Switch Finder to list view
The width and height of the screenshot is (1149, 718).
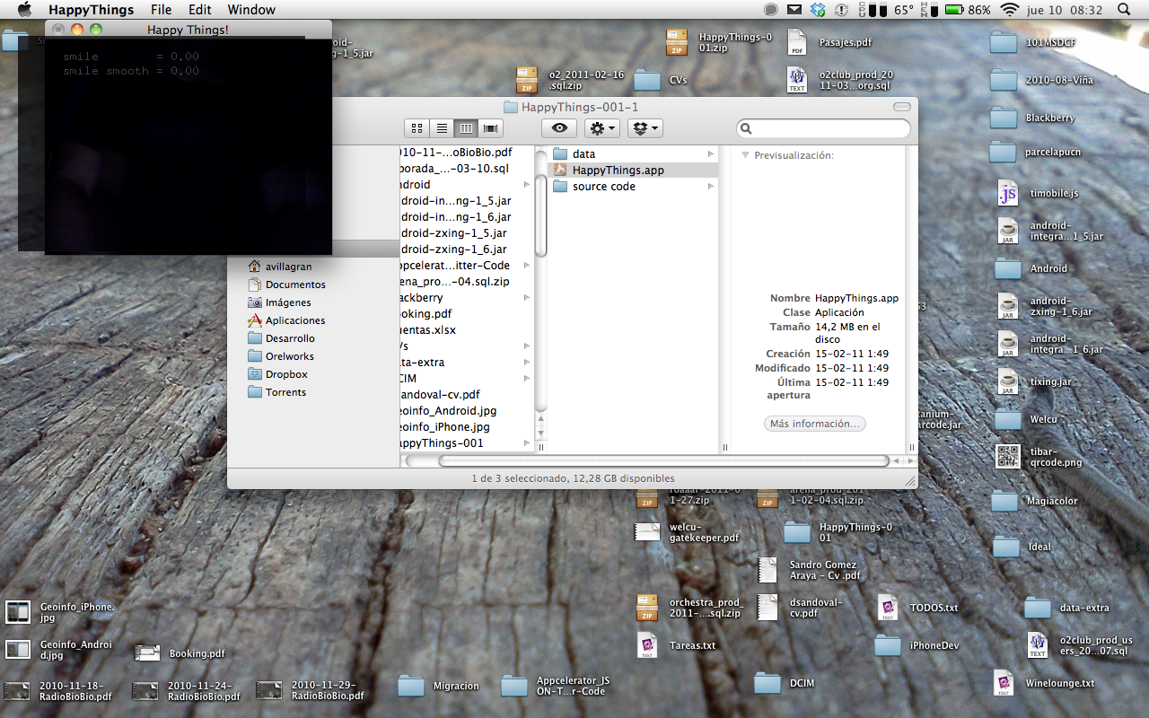click(441, 128)
